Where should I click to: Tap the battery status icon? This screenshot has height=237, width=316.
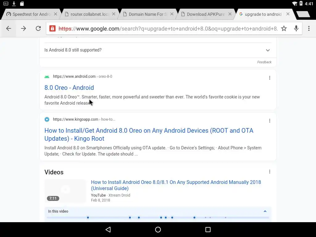coord(301,3)
